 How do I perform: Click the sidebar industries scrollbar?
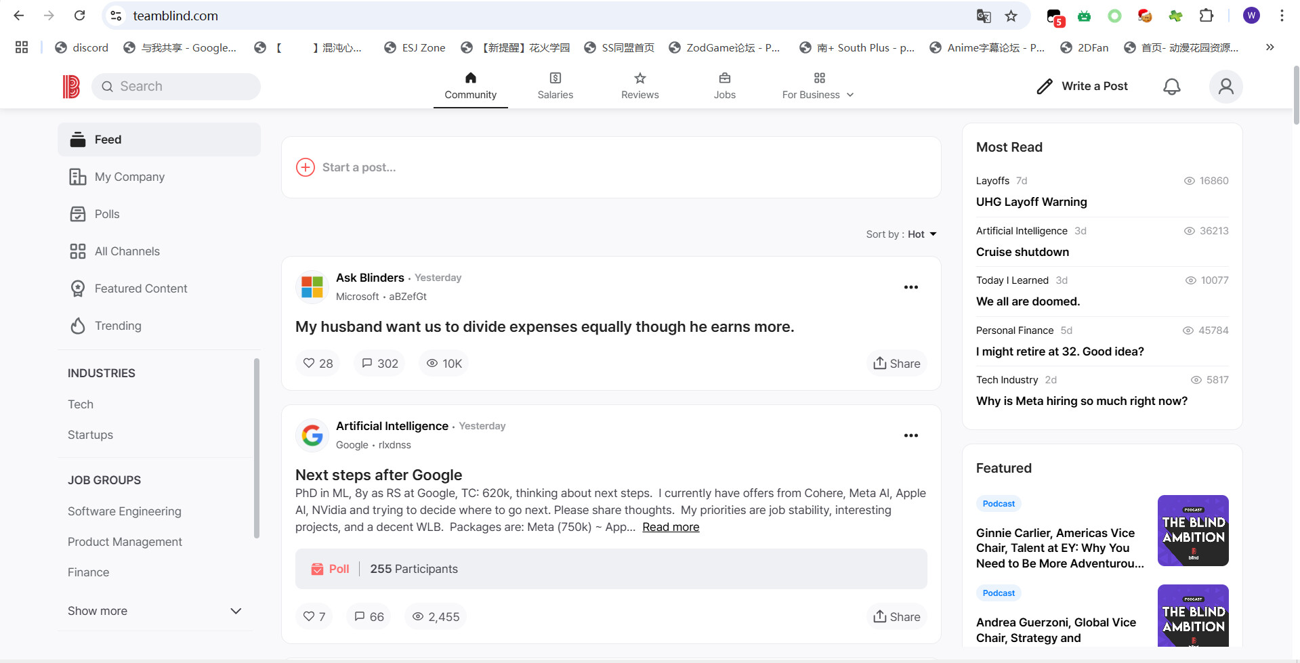click(x=257, y=447)
